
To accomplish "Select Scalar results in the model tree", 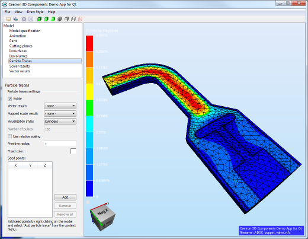I will tap(20, 66).
